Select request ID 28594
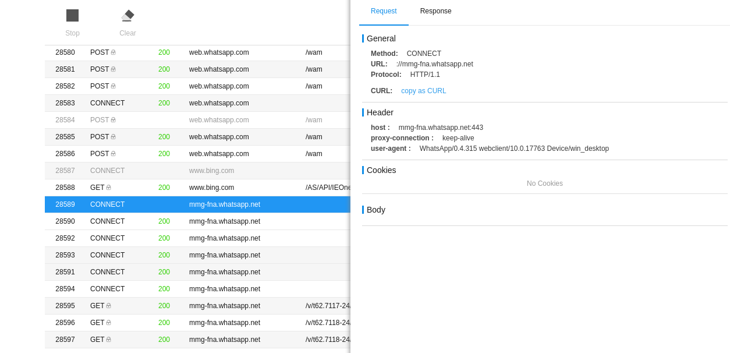 [65, 289]
